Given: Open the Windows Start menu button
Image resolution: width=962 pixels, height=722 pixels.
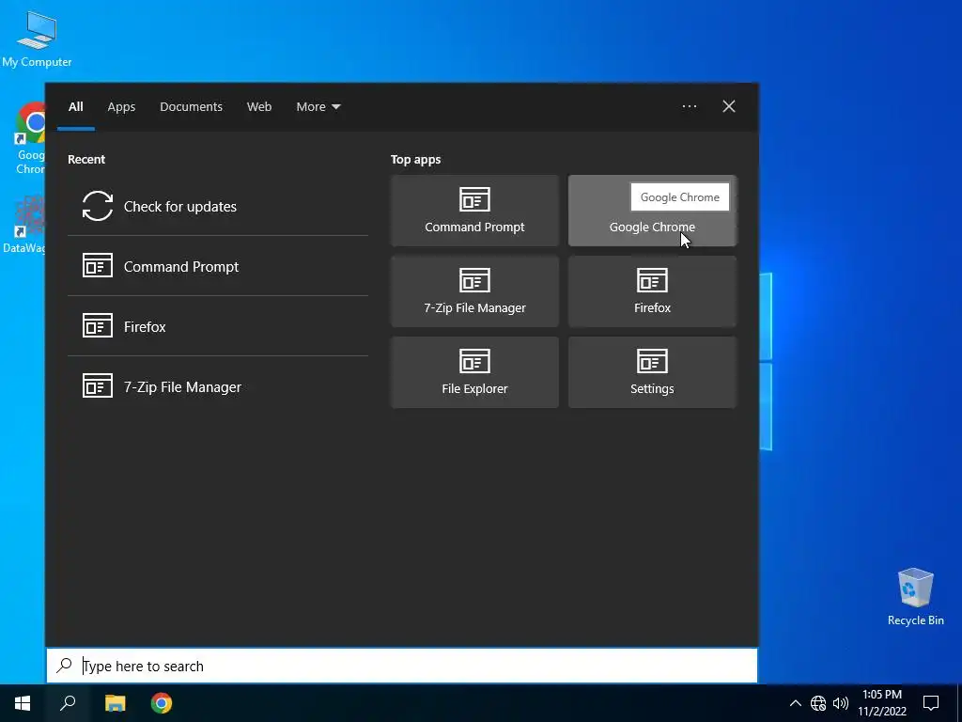Looking at the screenshot, I should pos(23,703).
